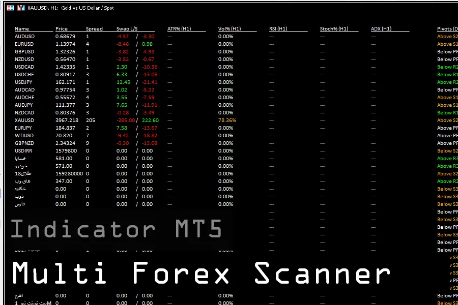Select the WTIUSD symbol name
The image size is (458, 305).
[24, 135]
